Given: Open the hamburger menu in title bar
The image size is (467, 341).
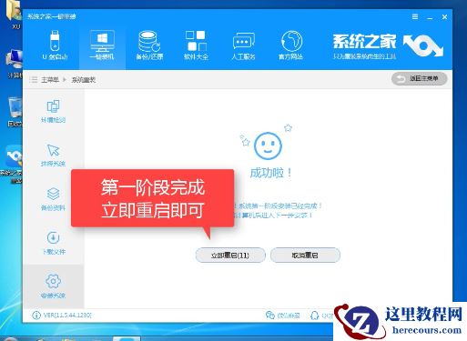Looking at the screenshot, I should tap(415, 16).
